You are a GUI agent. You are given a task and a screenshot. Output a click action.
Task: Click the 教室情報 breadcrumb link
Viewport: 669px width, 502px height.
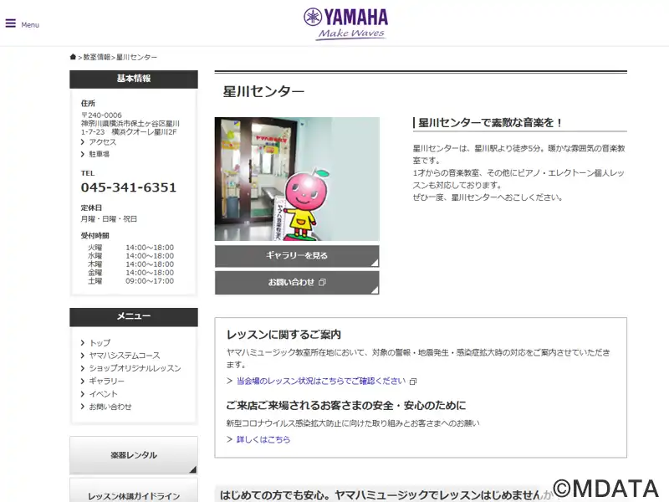(x=97, y=57)
